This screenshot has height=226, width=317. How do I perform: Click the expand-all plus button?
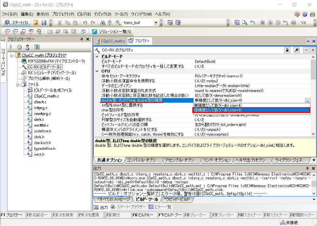(x=313, y=50)
